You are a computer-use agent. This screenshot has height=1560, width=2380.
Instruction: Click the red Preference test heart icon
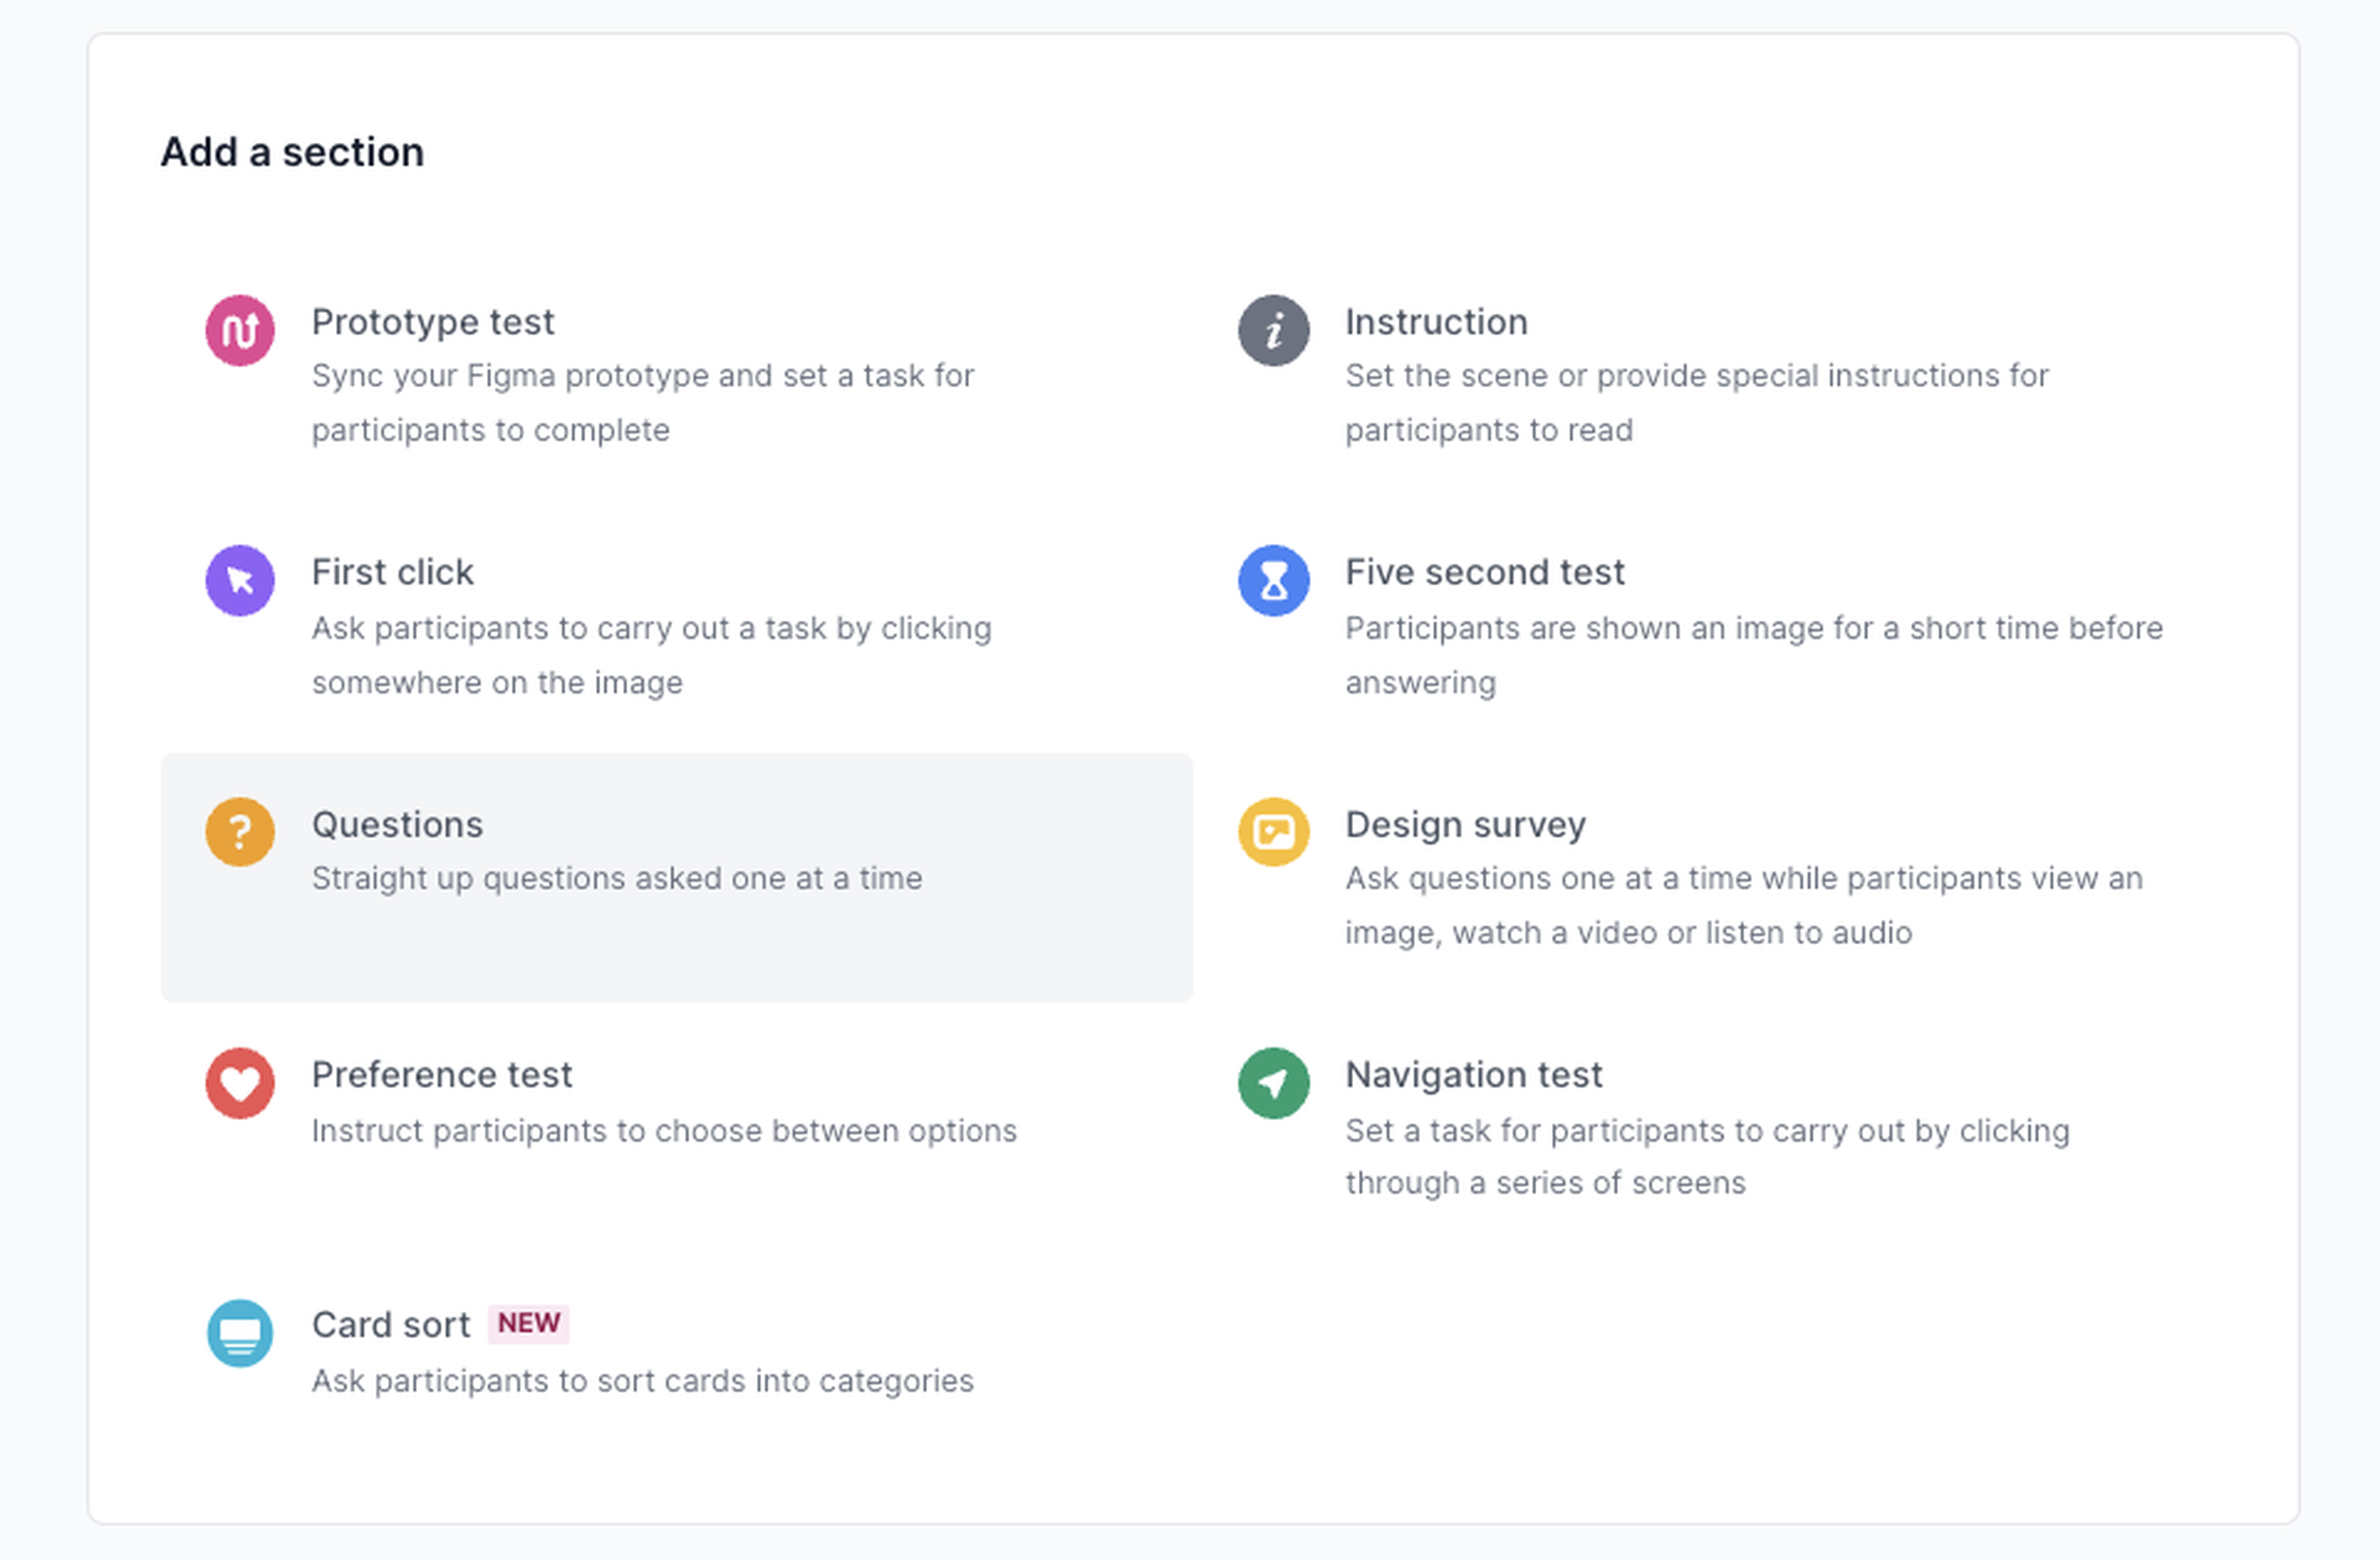click(x=240, y=1083)
